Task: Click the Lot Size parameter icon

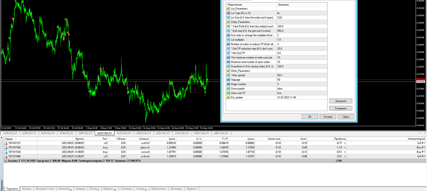Action: [x=228, y=18]
